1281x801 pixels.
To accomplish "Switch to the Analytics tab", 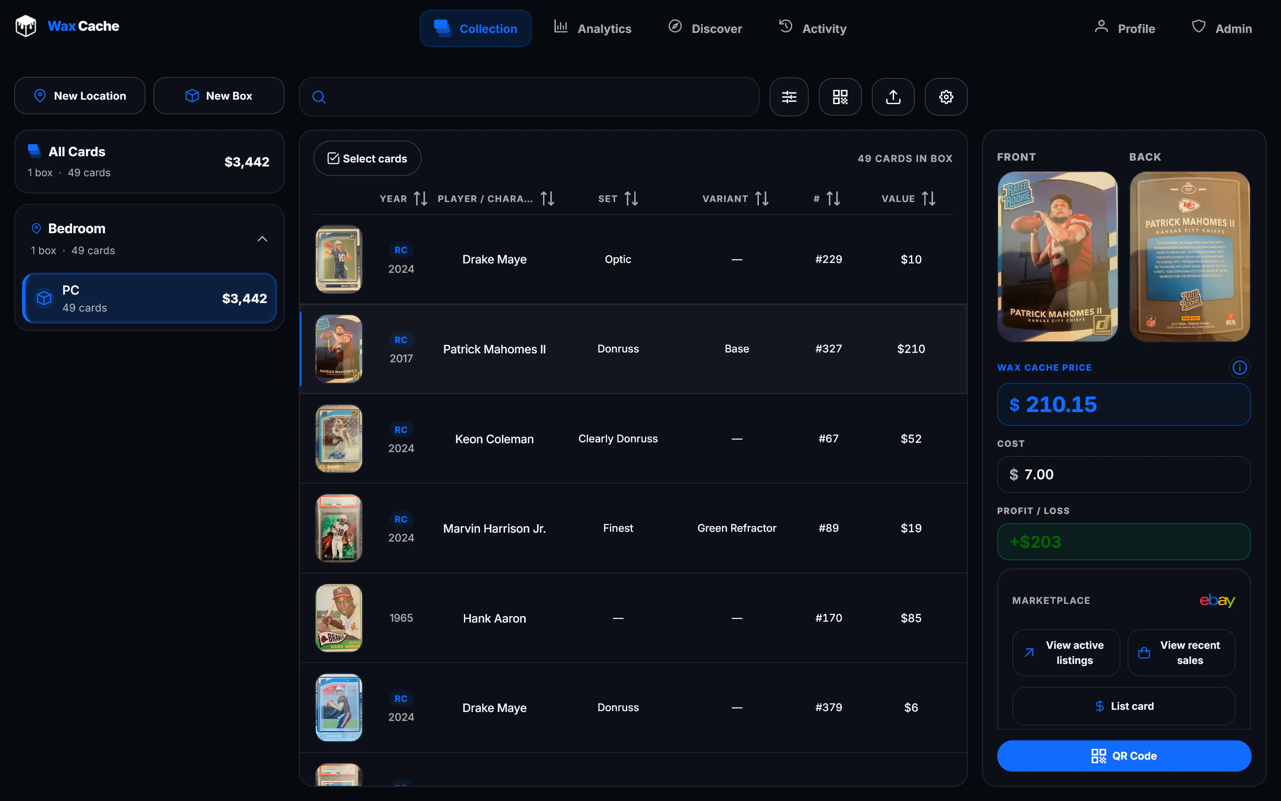I will 592,28.
